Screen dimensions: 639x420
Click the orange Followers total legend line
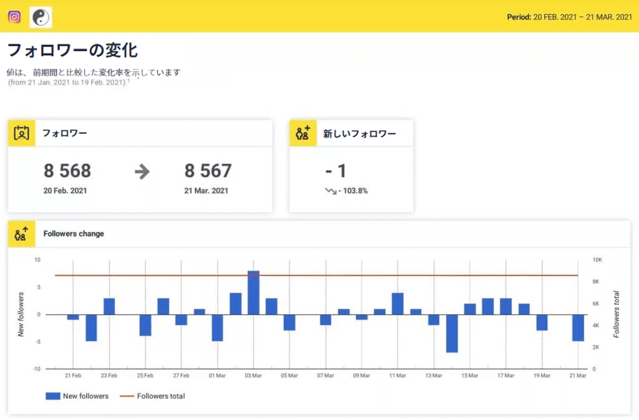[x=127, y=396]
